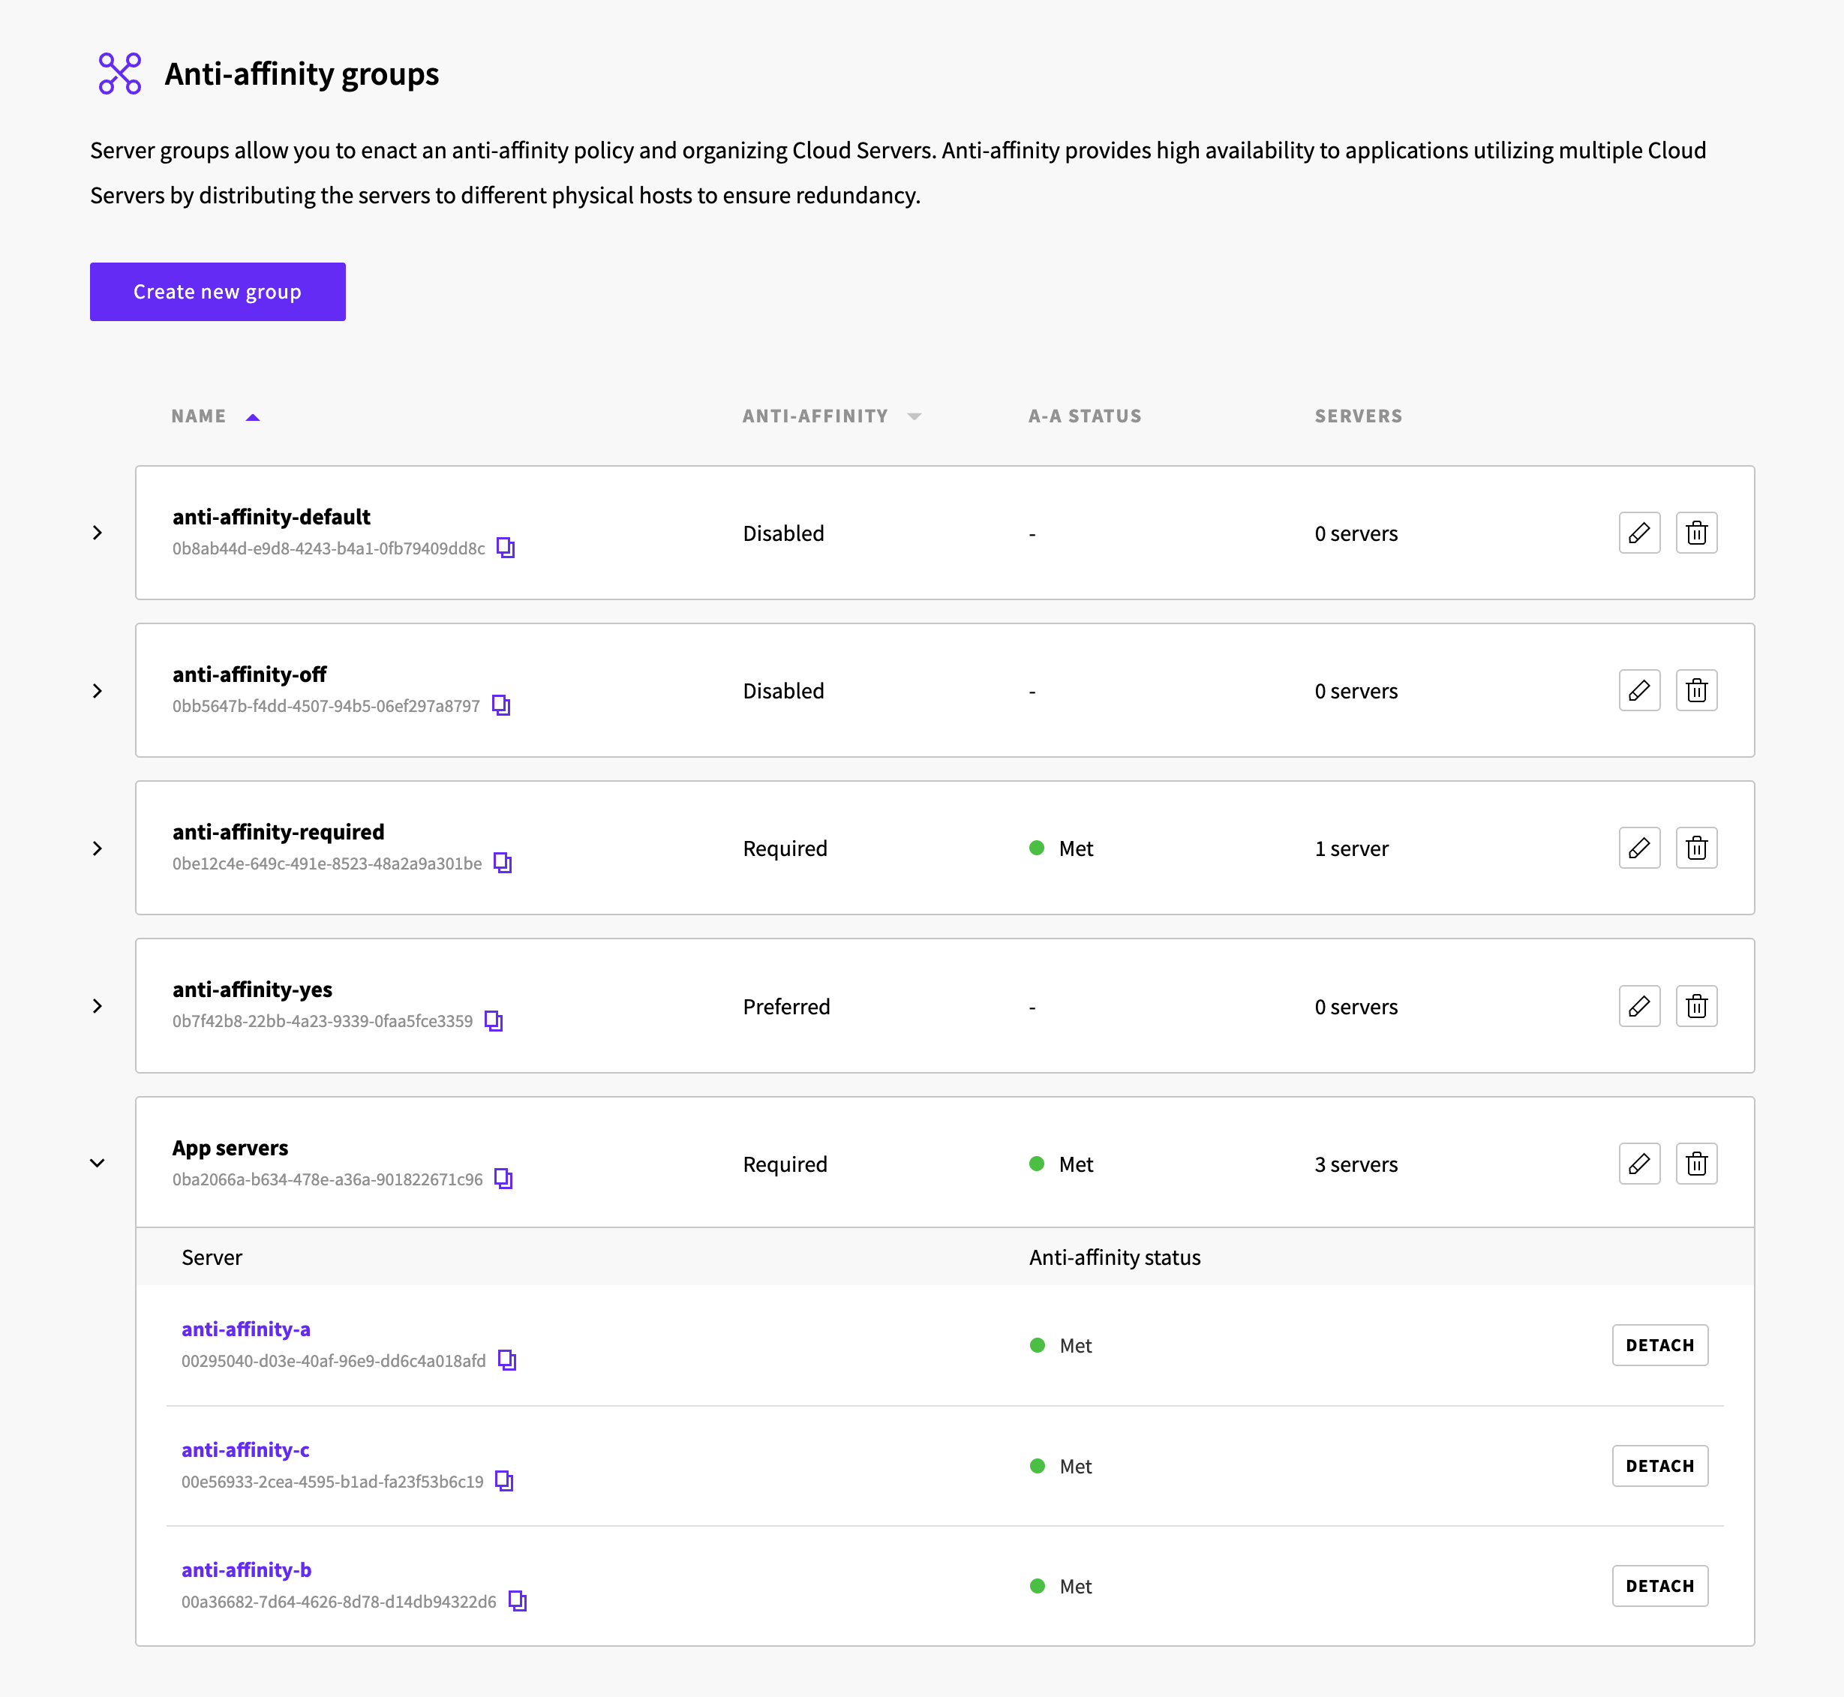Edit the anti-affinity-required group
The width and height of the screenshot is (1844, 1697).
1639,848
